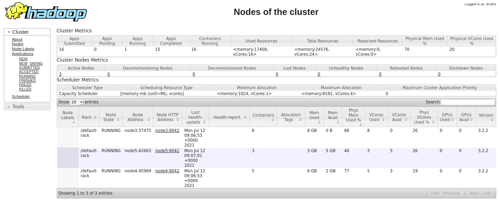Open the Nodes link in sidebar
The width and height of the screenshot is (499, 204).
tap(18, 44)
